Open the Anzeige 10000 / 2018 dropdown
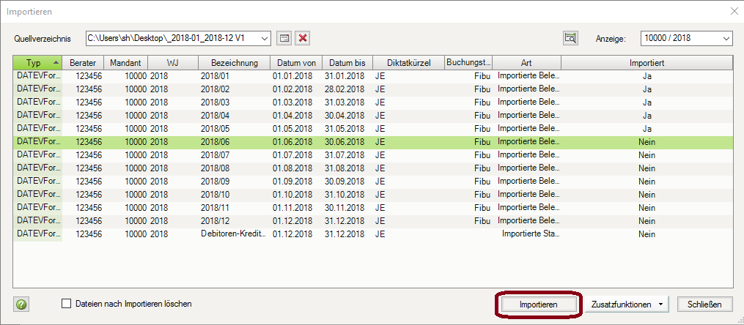The image size is (744, 325). click(x=726, y=38)
